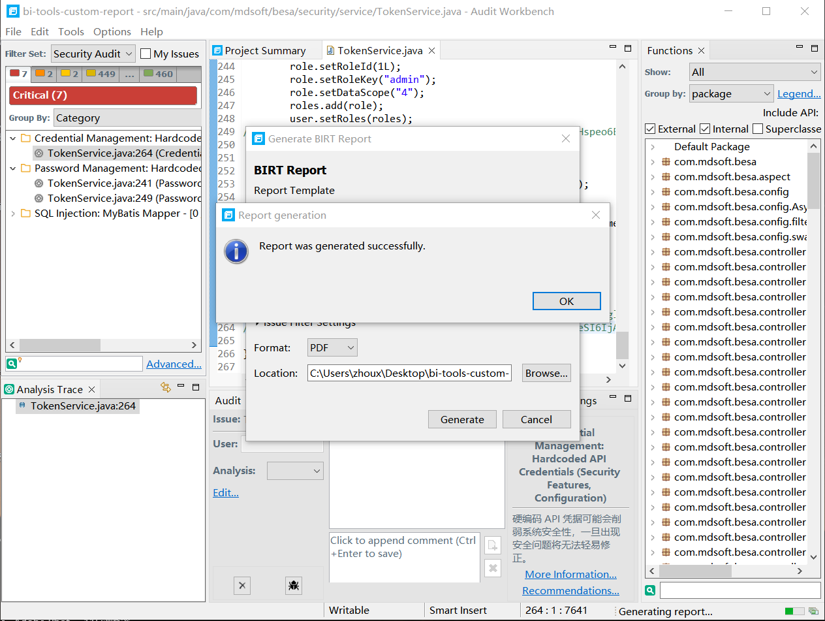Uncheck the Internal API checkbox
Image resolution: width=825 pixels, height=621 pixels.
pyautogui.click(x=705, y=129)
